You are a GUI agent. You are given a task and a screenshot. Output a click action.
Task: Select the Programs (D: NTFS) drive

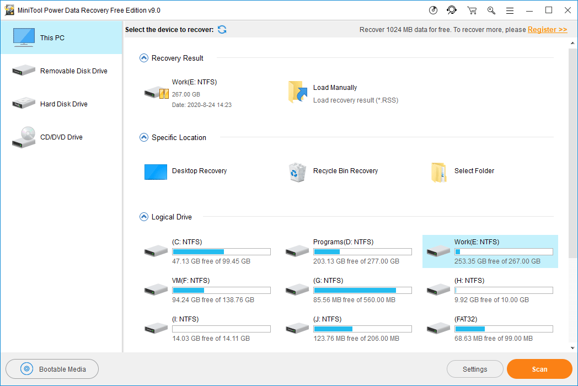coord(349,251)
